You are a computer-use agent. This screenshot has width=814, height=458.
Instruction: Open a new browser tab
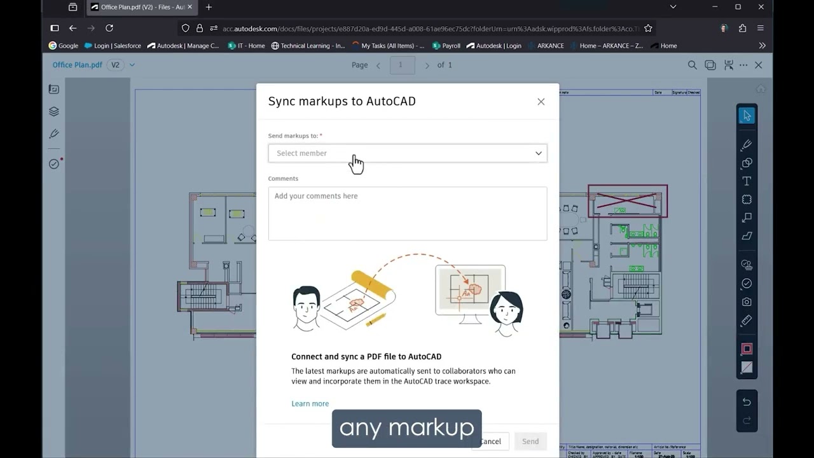[x=209, y=7]
